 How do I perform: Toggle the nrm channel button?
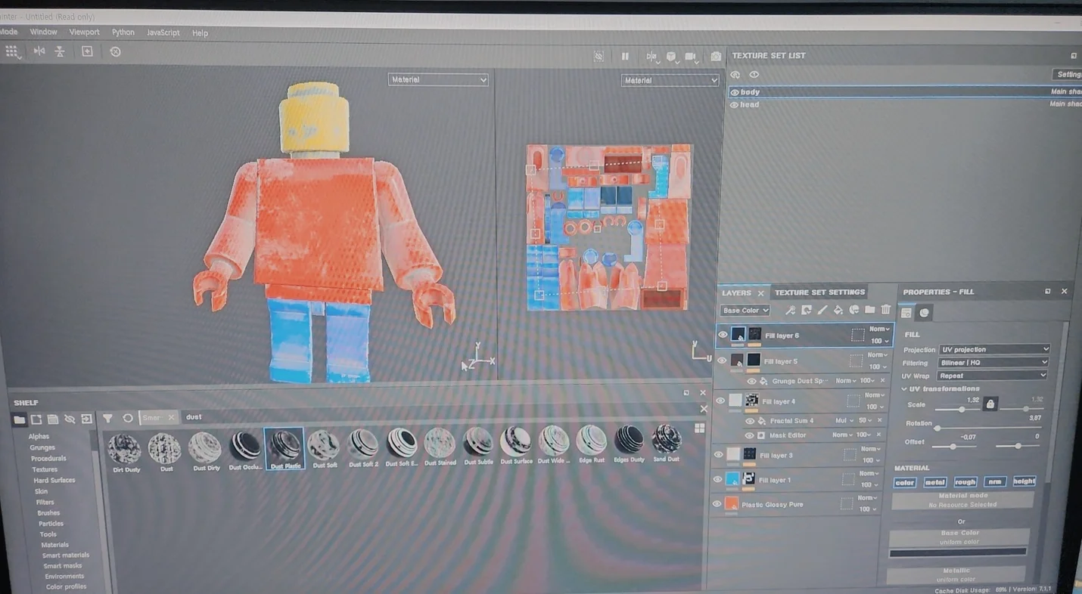[995, 481]
